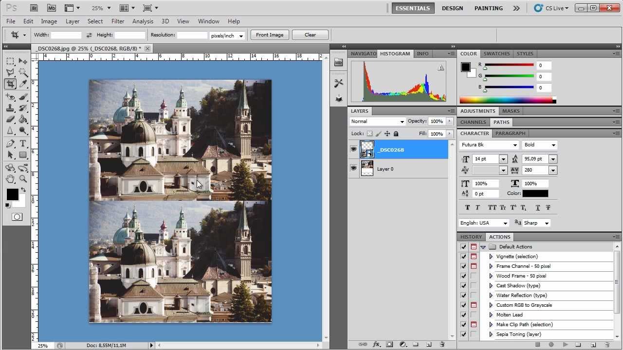The width and height of the screenshot is (623, 350).
Task: Switch to the History tab
Action: point(471,237)
